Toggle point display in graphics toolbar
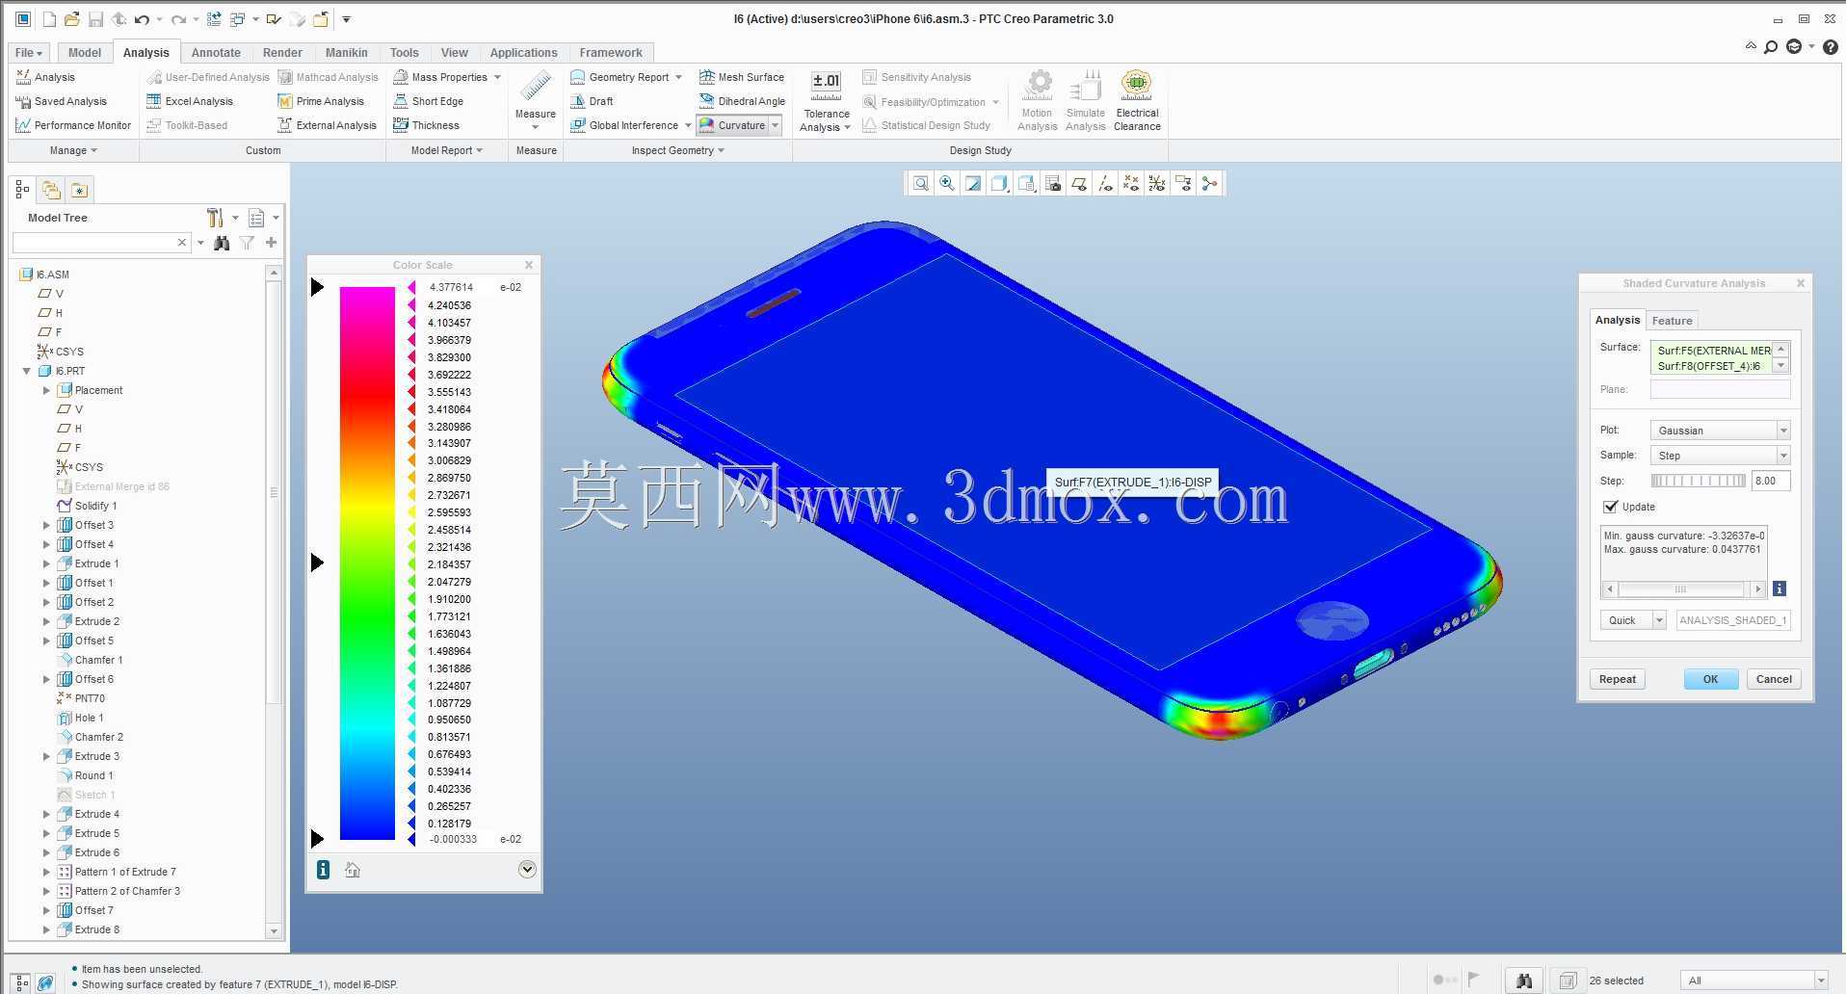Image resolution: width=1846 pixels, height=994 pixels. coord(1131,183)
